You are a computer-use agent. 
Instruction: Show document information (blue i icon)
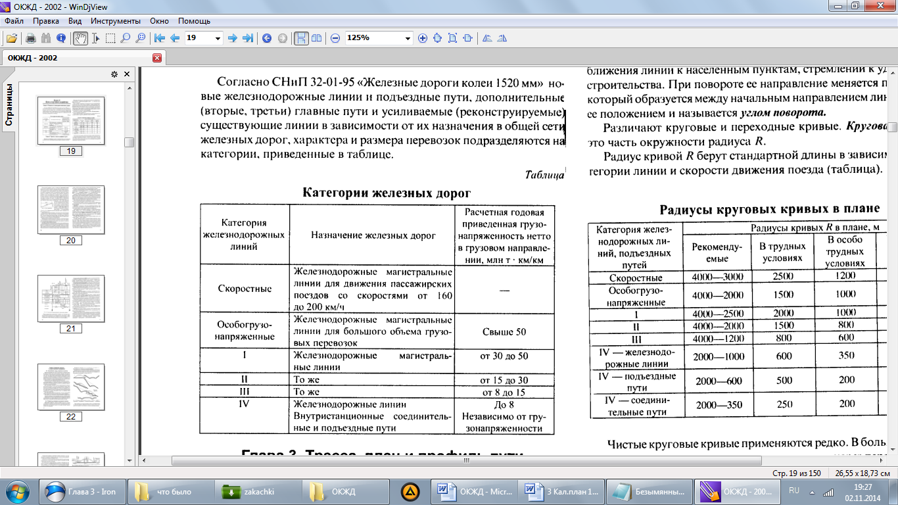[x=61, y=38]
